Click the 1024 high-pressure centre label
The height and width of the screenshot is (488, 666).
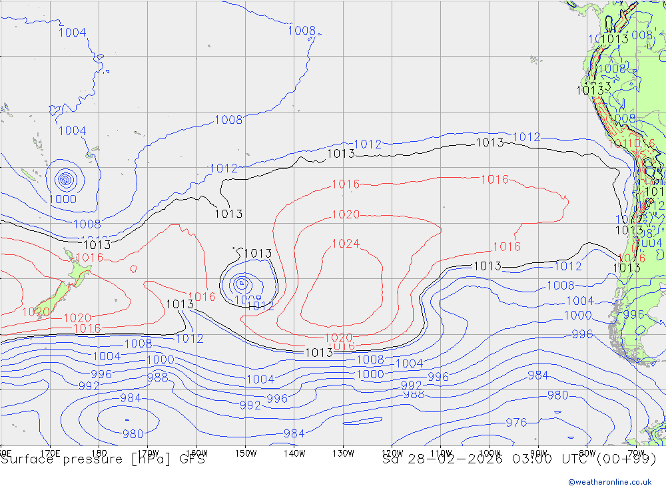click(345, 244)
